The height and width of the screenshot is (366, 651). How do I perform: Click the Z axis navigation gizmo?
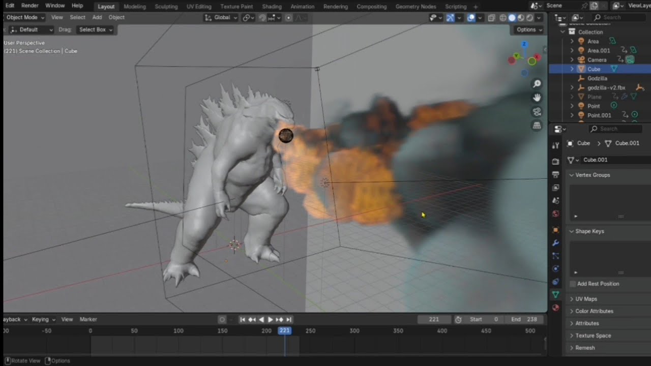pos(524,44)
